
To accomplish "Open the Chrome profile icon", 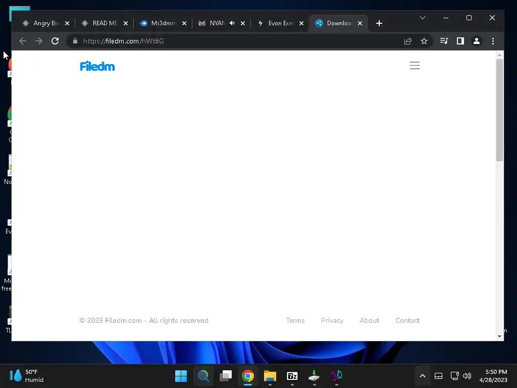I will point(477,41).
